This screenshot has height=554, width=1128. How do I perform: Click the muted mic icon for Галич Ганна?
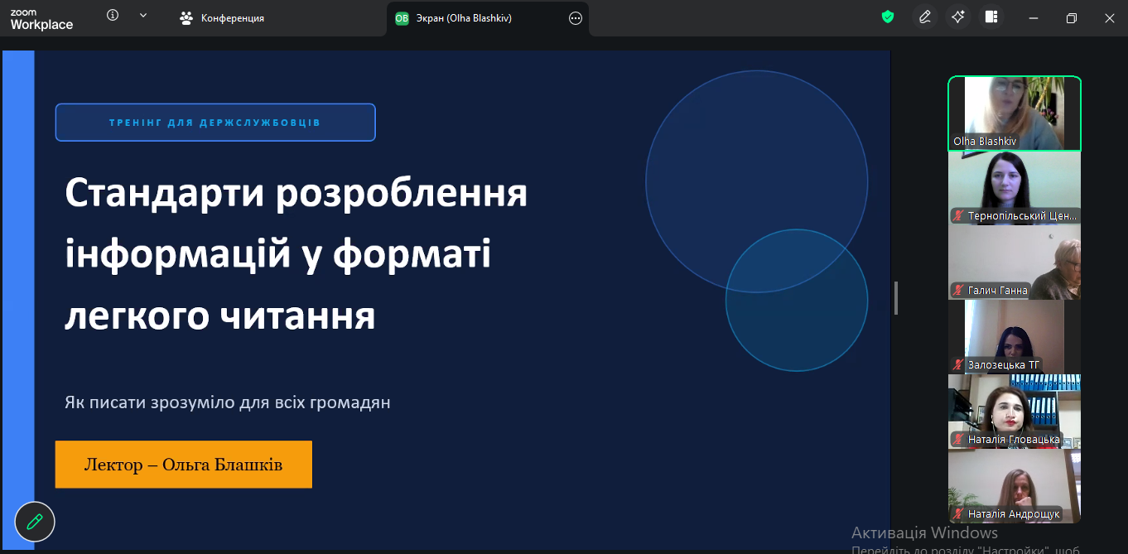coord(959,291)
